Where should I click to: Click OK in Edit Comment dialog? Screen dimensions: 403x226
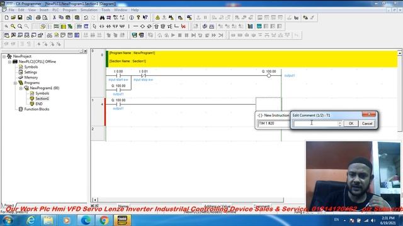(351, 124)
